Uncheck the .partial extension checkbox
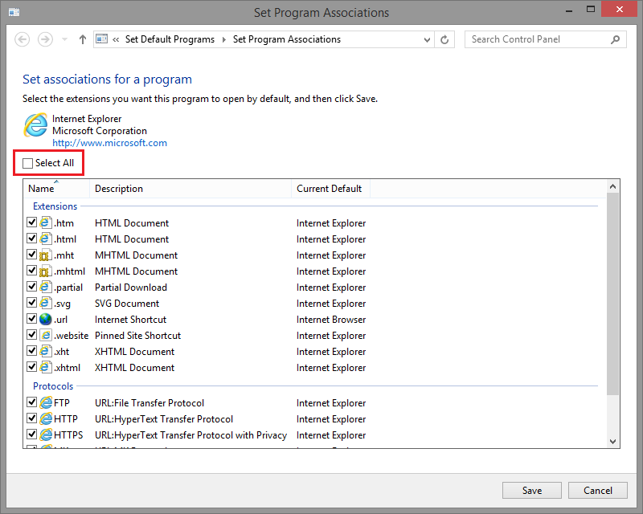Screen dimensions: 643x514 point(31,287)
